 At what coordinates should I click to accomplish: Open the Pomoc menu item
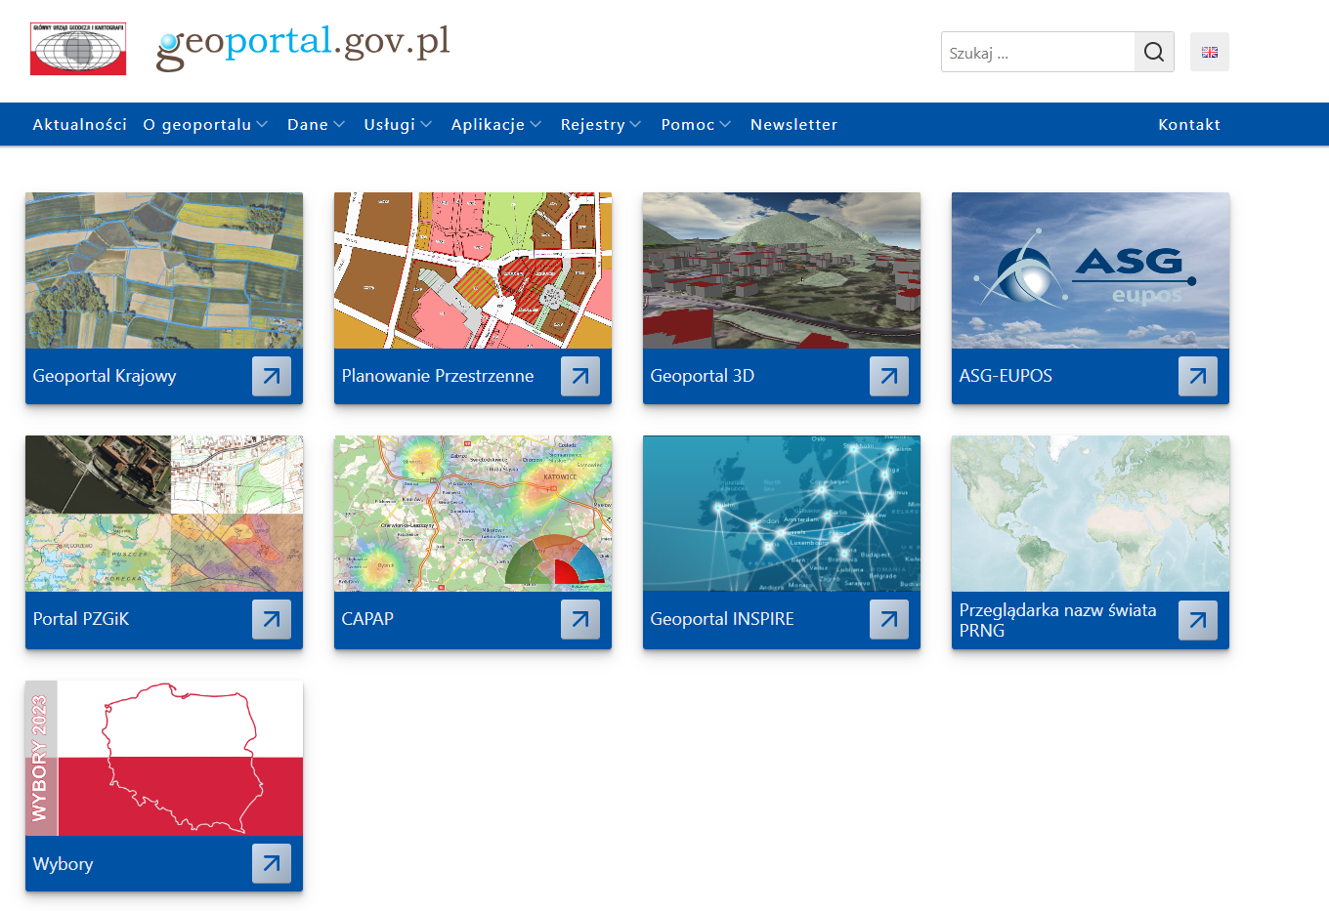pos(695,124)
